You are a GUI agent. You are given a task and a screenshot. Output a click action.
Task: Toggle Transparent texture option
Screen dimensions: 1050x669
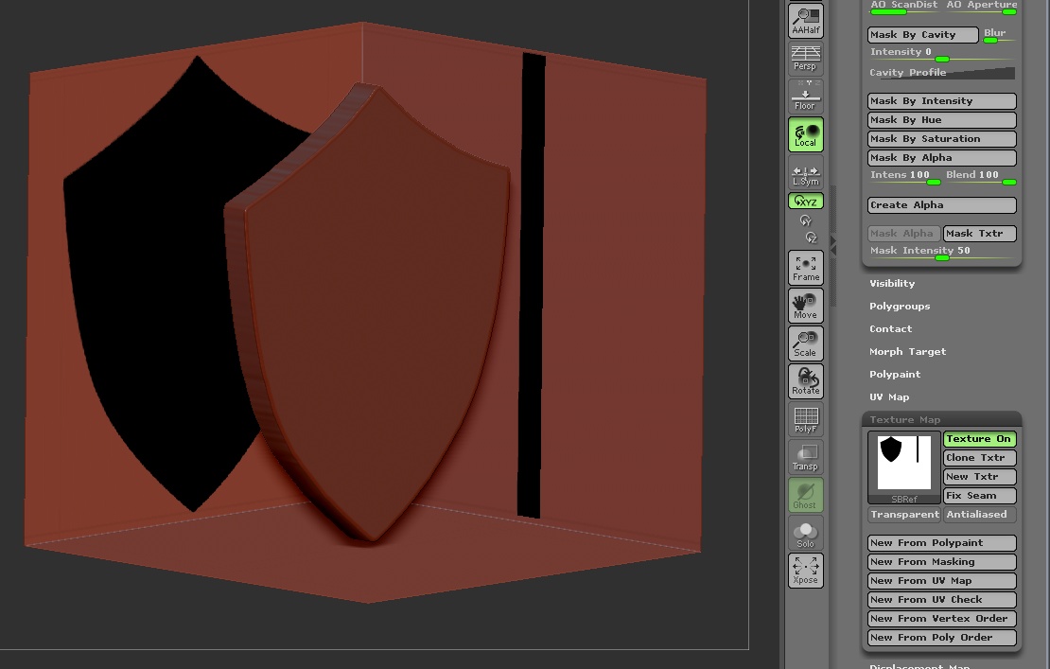tap(904, 515)
